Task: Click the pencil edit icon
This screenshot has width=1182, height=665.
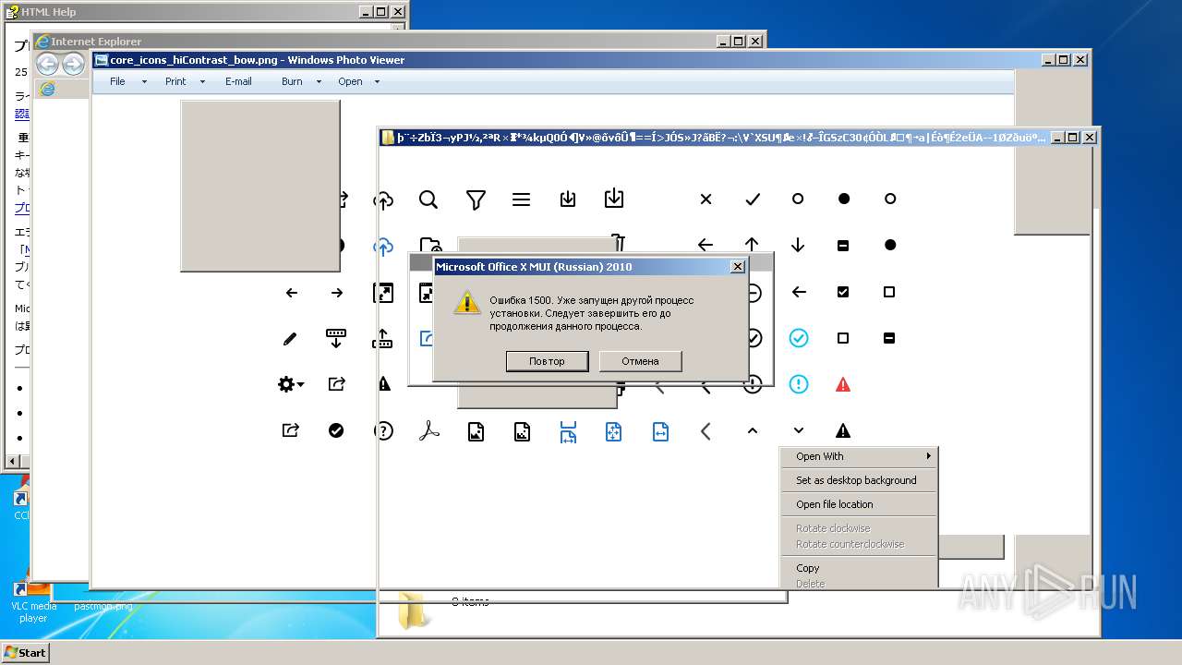Action: pyautogui.click(x=290, y=339)
